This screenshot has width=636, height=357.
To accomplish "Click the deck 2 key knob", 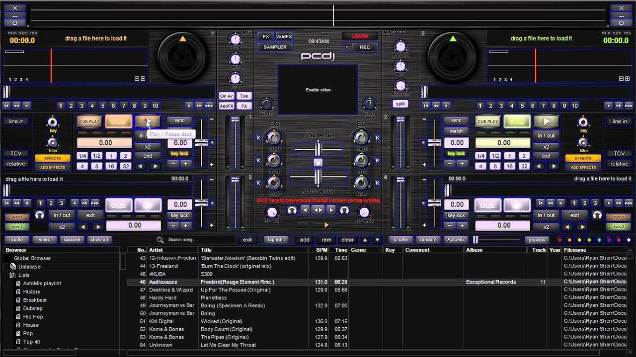I will coord(583,122).
